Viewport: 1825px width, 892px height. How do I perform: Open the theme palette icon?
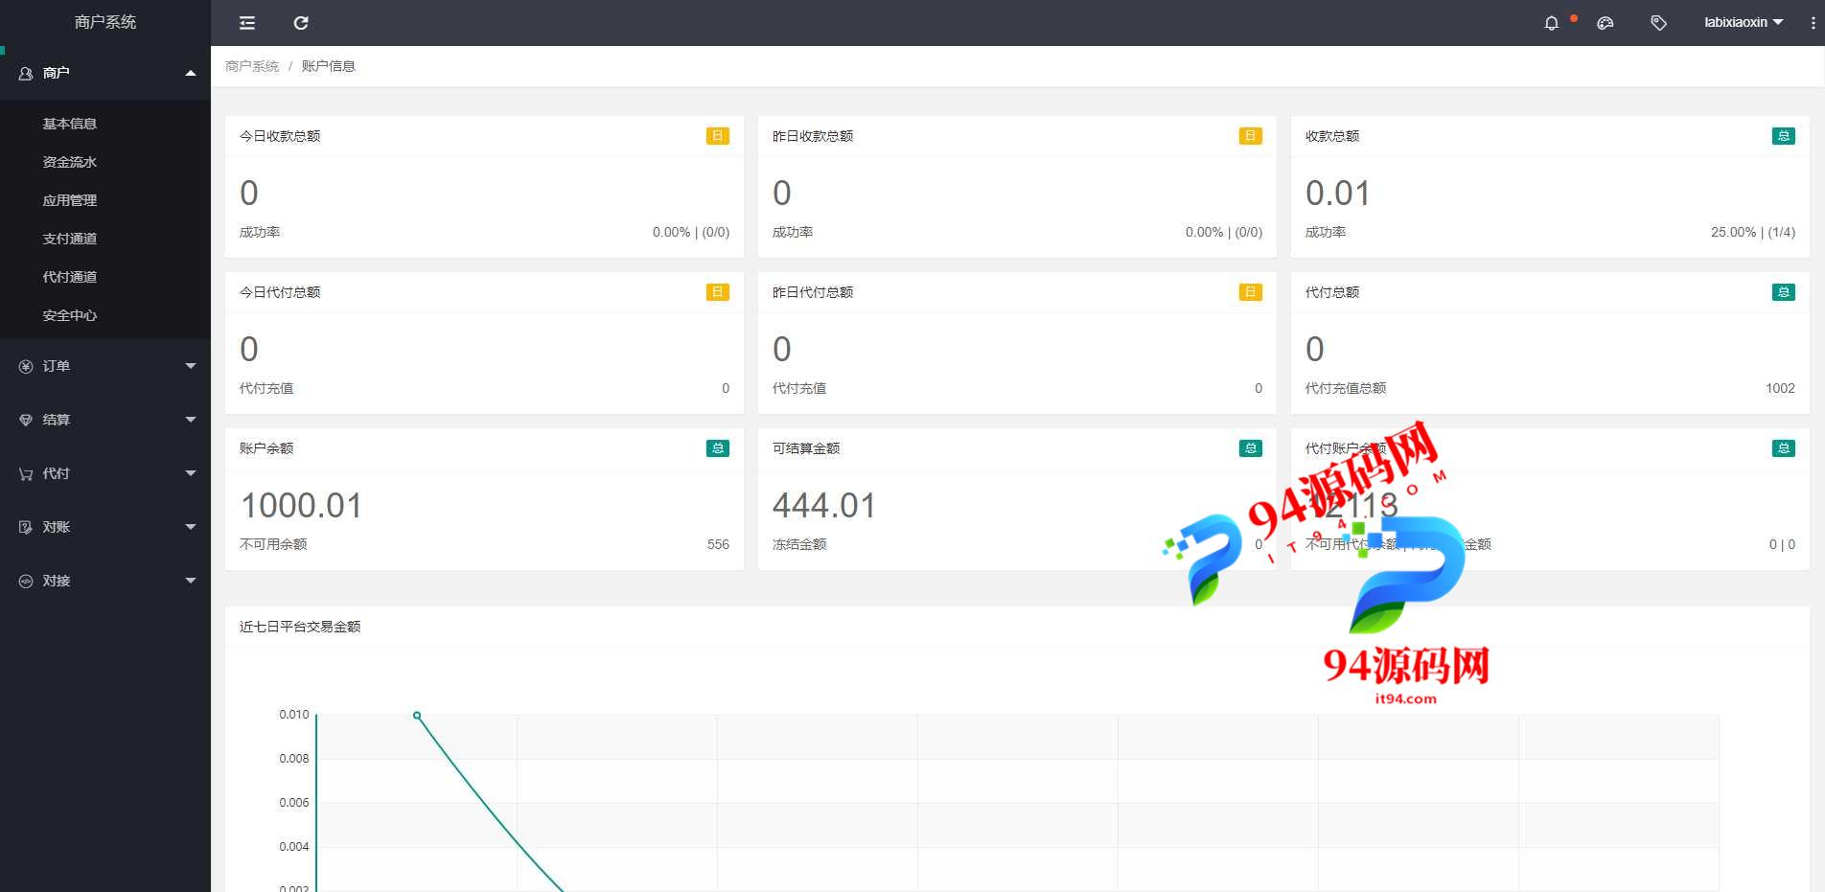pyautogui.click(x=1606, y=23)
